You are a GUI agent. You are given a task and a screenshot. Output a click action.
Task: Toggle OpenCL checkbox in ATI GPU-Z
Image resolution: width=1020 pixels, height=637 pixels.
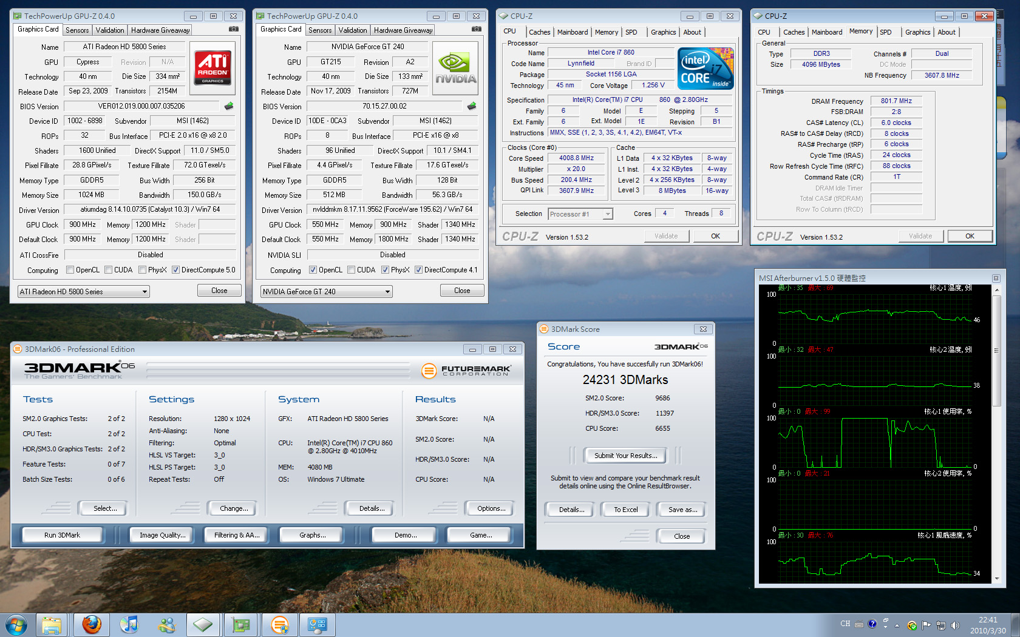(x=70, y=270)
